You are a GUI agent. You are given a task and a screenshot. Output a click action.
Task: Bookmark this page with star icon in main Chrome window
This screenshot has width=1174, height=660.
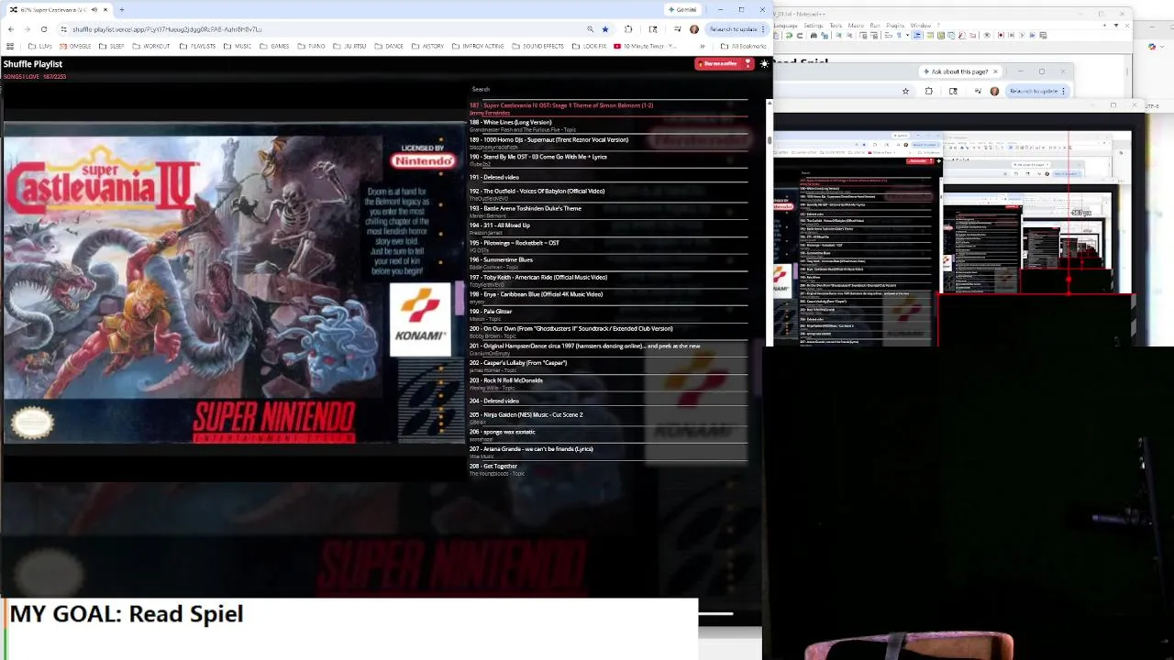[605, 29]
